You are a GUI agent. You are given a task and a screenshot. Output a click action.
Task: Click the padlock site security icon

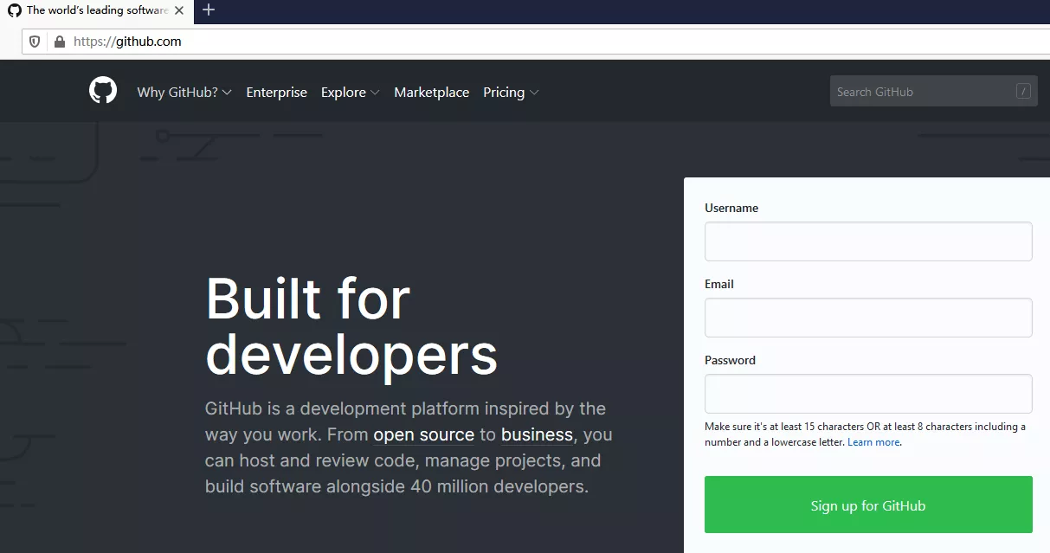click(x=60, y=42)
